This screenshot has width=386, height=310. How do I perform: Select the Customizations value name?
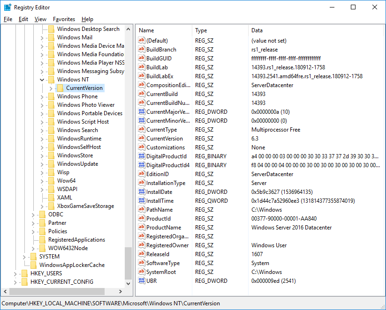(166, 147)
